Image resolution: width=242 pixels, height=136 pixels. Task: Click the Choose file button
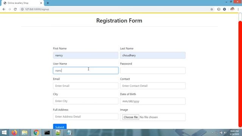130,117
